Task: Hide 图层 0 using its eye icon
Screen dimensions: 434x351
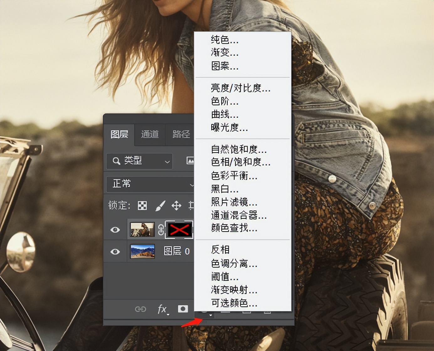Action: (x=115, y=252)
